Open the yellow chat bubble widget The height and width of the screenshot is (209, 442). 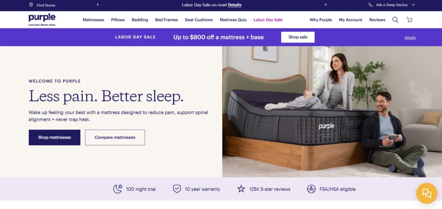426,193
